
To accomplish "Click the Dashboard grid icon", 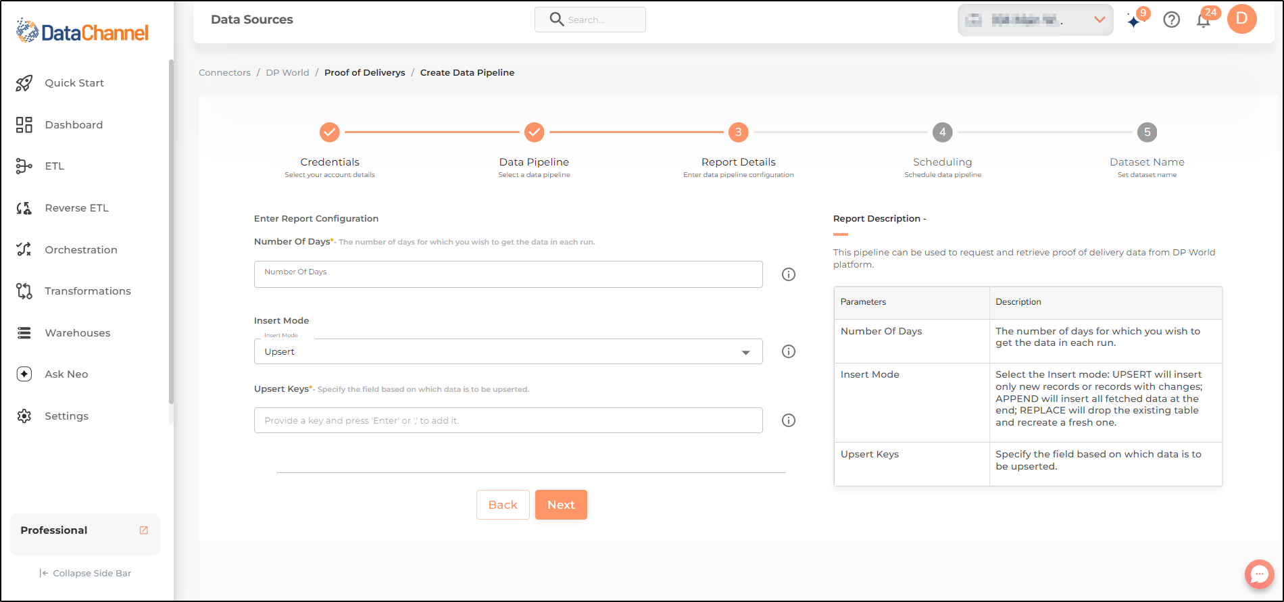I will 24,124.
